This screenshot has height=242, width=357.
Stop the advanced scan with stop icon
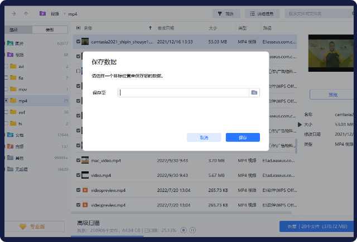(184, 229)
